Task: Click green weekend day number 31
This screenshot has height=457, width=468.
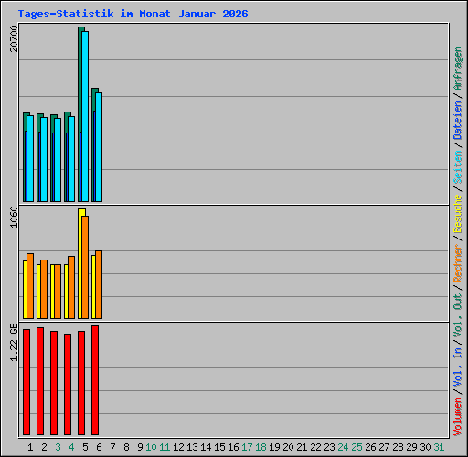Action: tap(439, 447)
